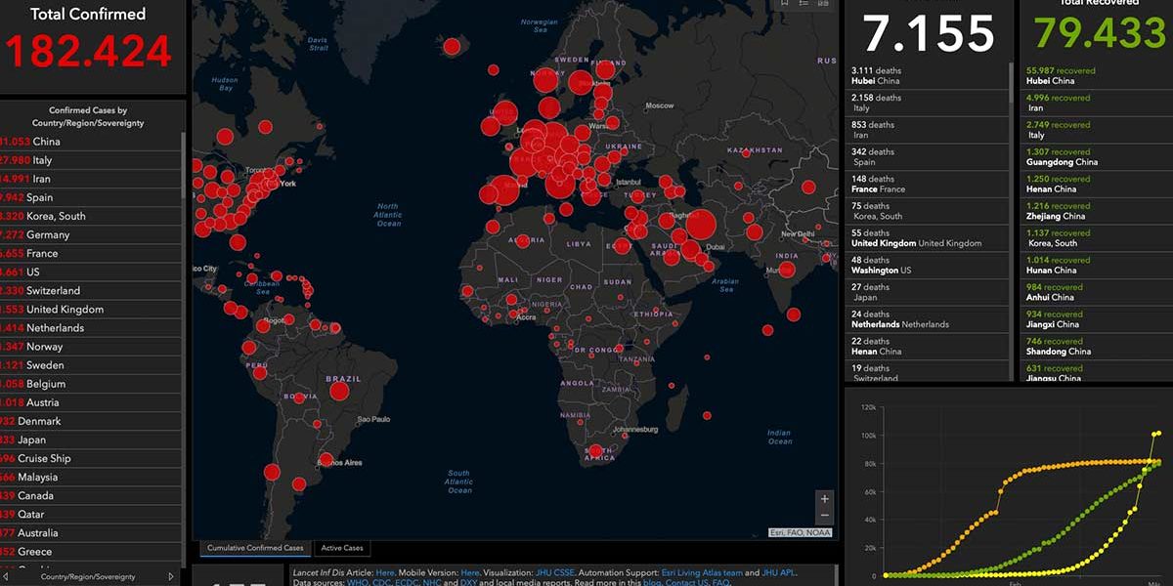Click 48 deaths Washington US row

point(927,265)
